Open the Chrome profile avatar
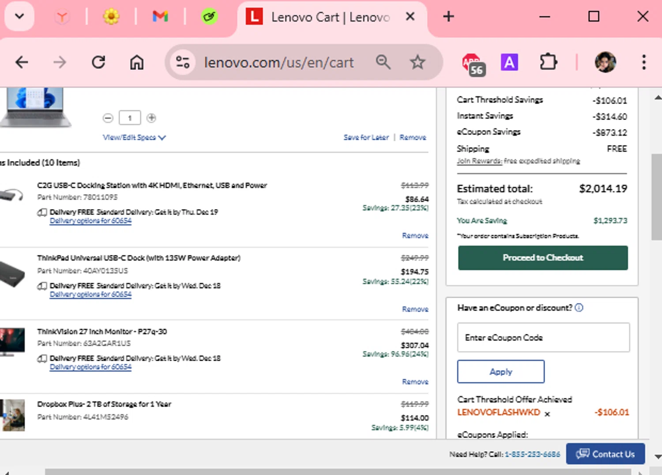The image size is (662, 475). [605, 62]
